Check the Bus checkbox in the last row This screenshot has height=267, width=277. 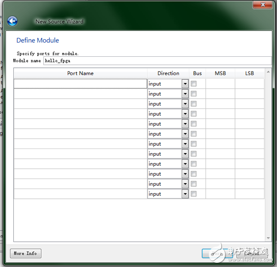click(194, 194)
